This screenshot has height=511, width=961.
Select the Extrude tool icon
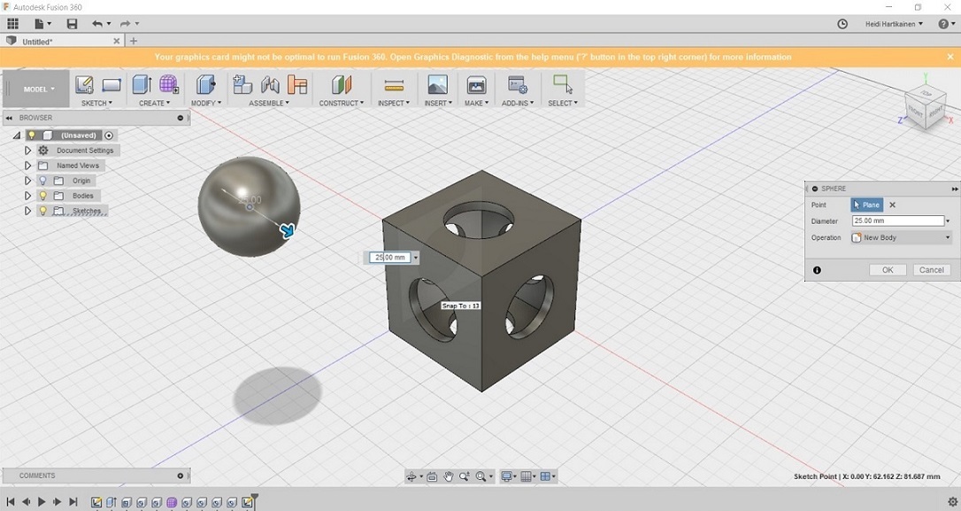pos(142,85)
